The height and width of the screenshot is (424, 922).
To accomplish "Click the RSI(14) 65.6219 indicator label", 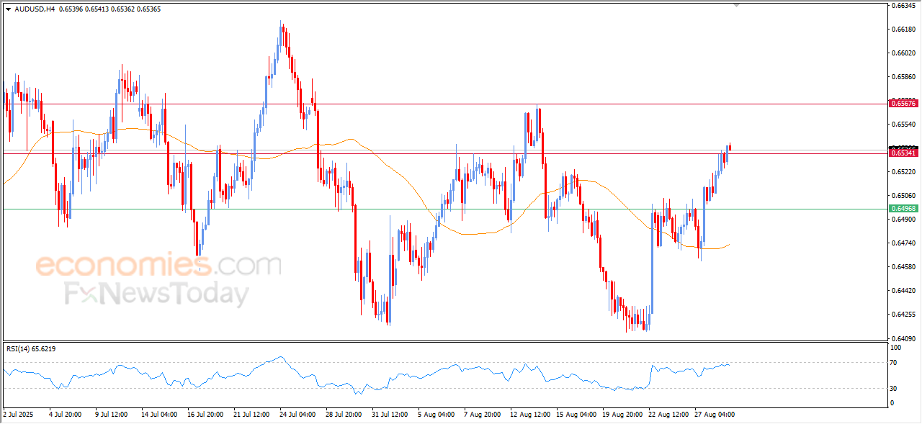I will pos(31,348).
